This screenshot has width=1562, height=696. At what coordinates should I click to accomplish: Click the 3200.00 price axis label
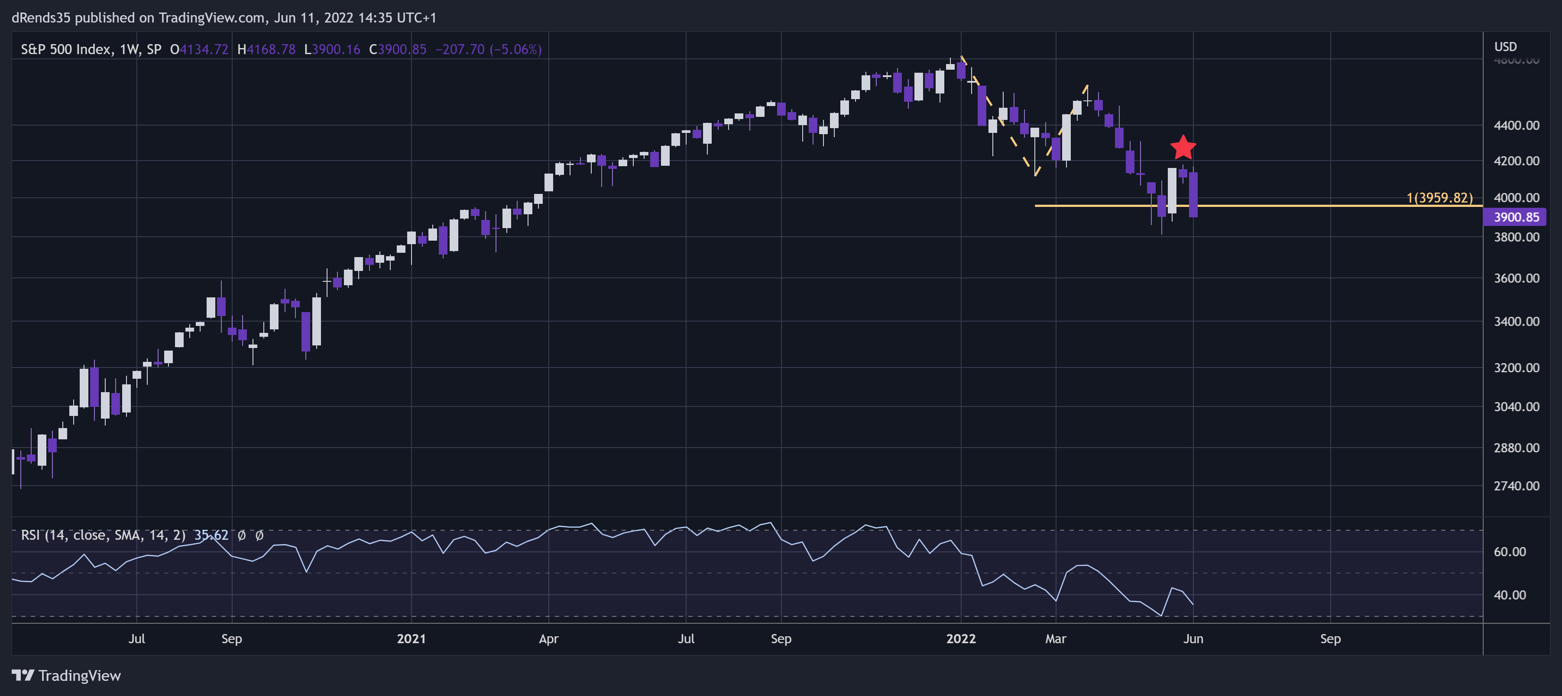pyautogui.click(x=1517, y=368)
